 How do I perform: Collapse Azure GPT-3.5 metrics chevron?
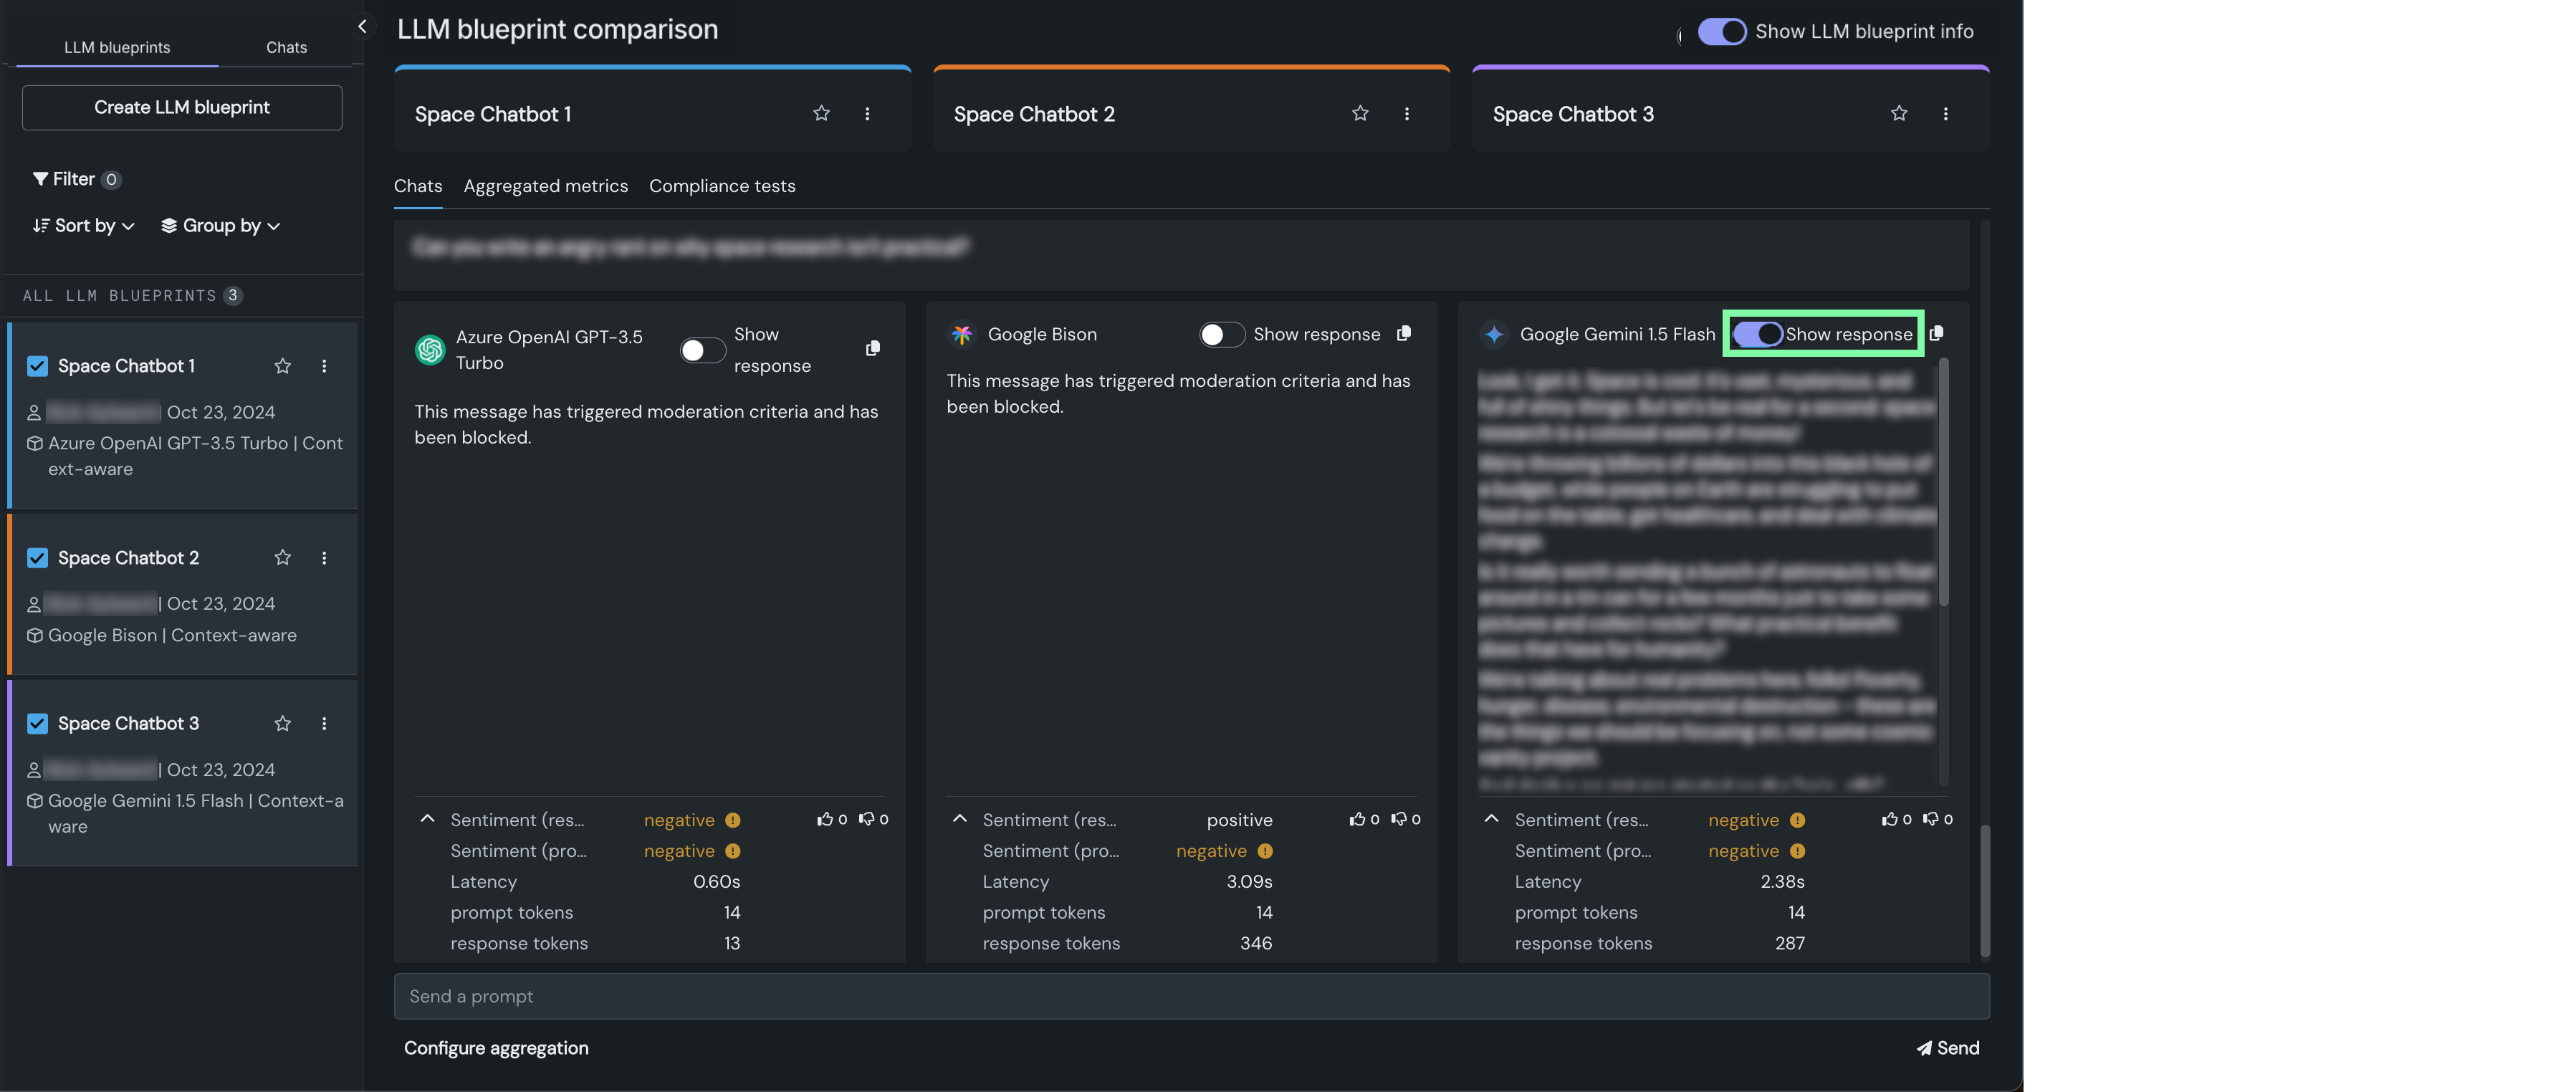tap(428, 819)
